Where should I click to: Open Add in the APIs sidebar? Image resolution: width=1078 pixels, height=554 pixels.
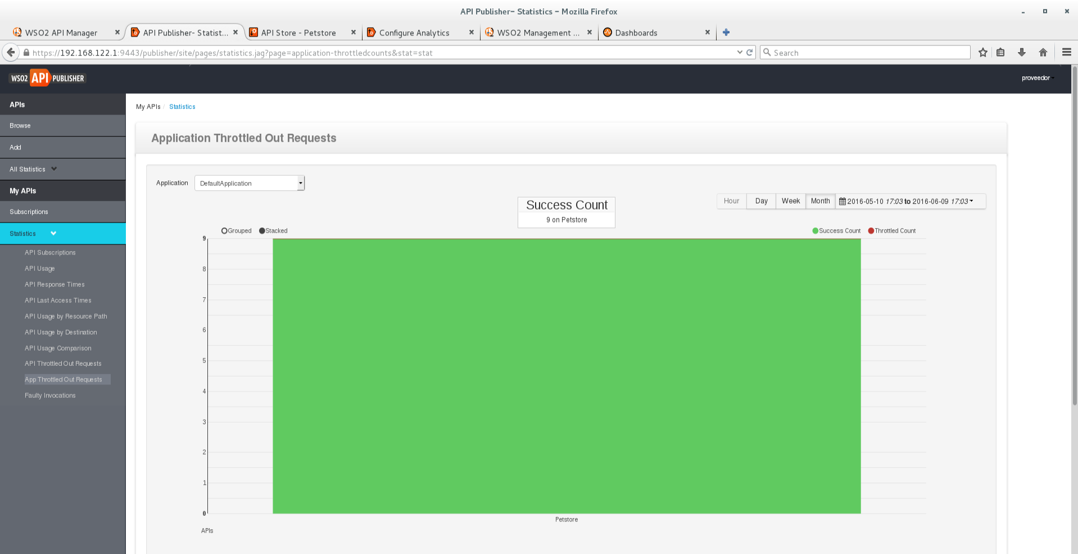63,147
